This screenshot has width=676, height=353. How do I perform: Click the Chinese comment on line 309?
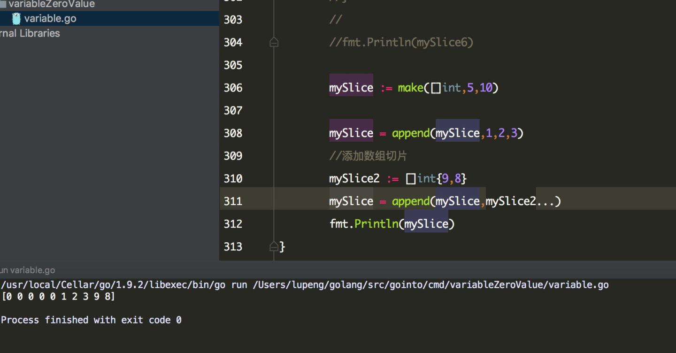click(x=368, y=156)
